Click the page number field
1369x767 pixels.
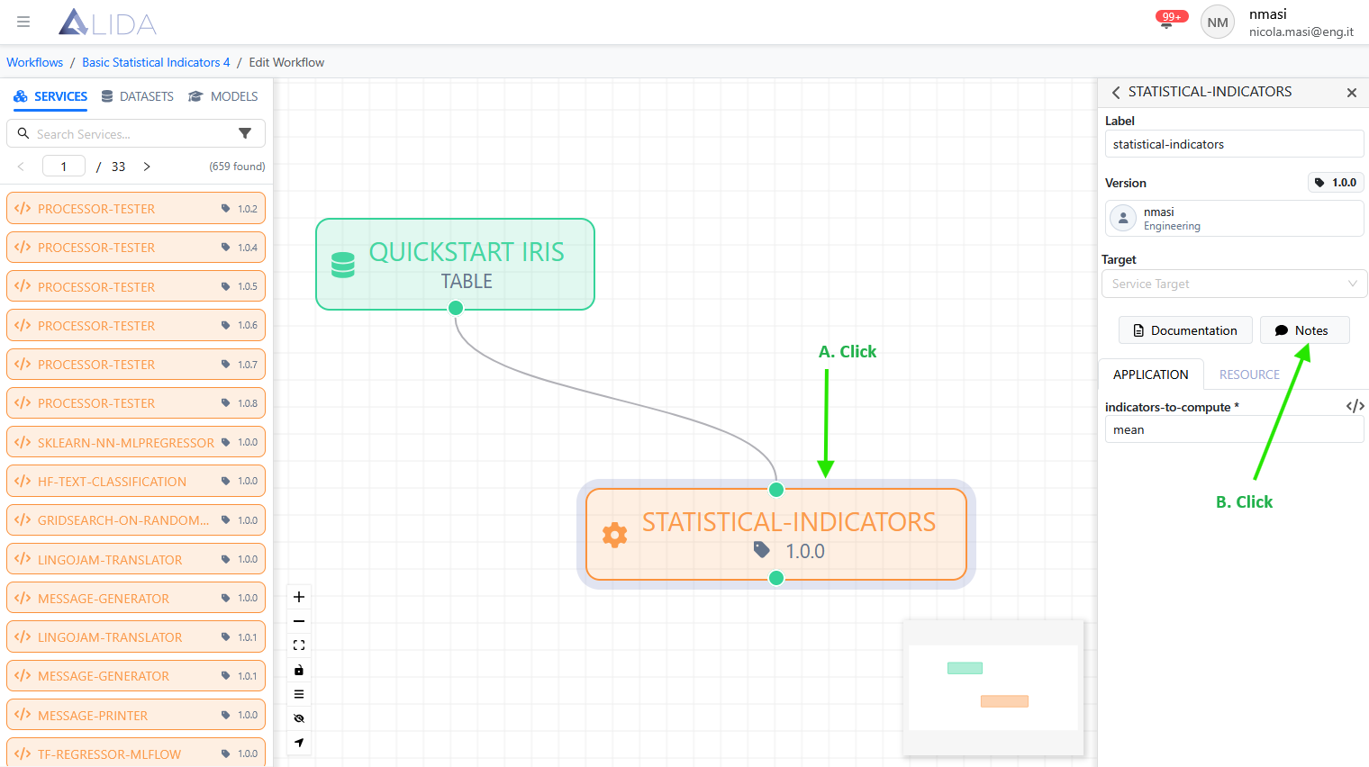[x=64, y=167]
